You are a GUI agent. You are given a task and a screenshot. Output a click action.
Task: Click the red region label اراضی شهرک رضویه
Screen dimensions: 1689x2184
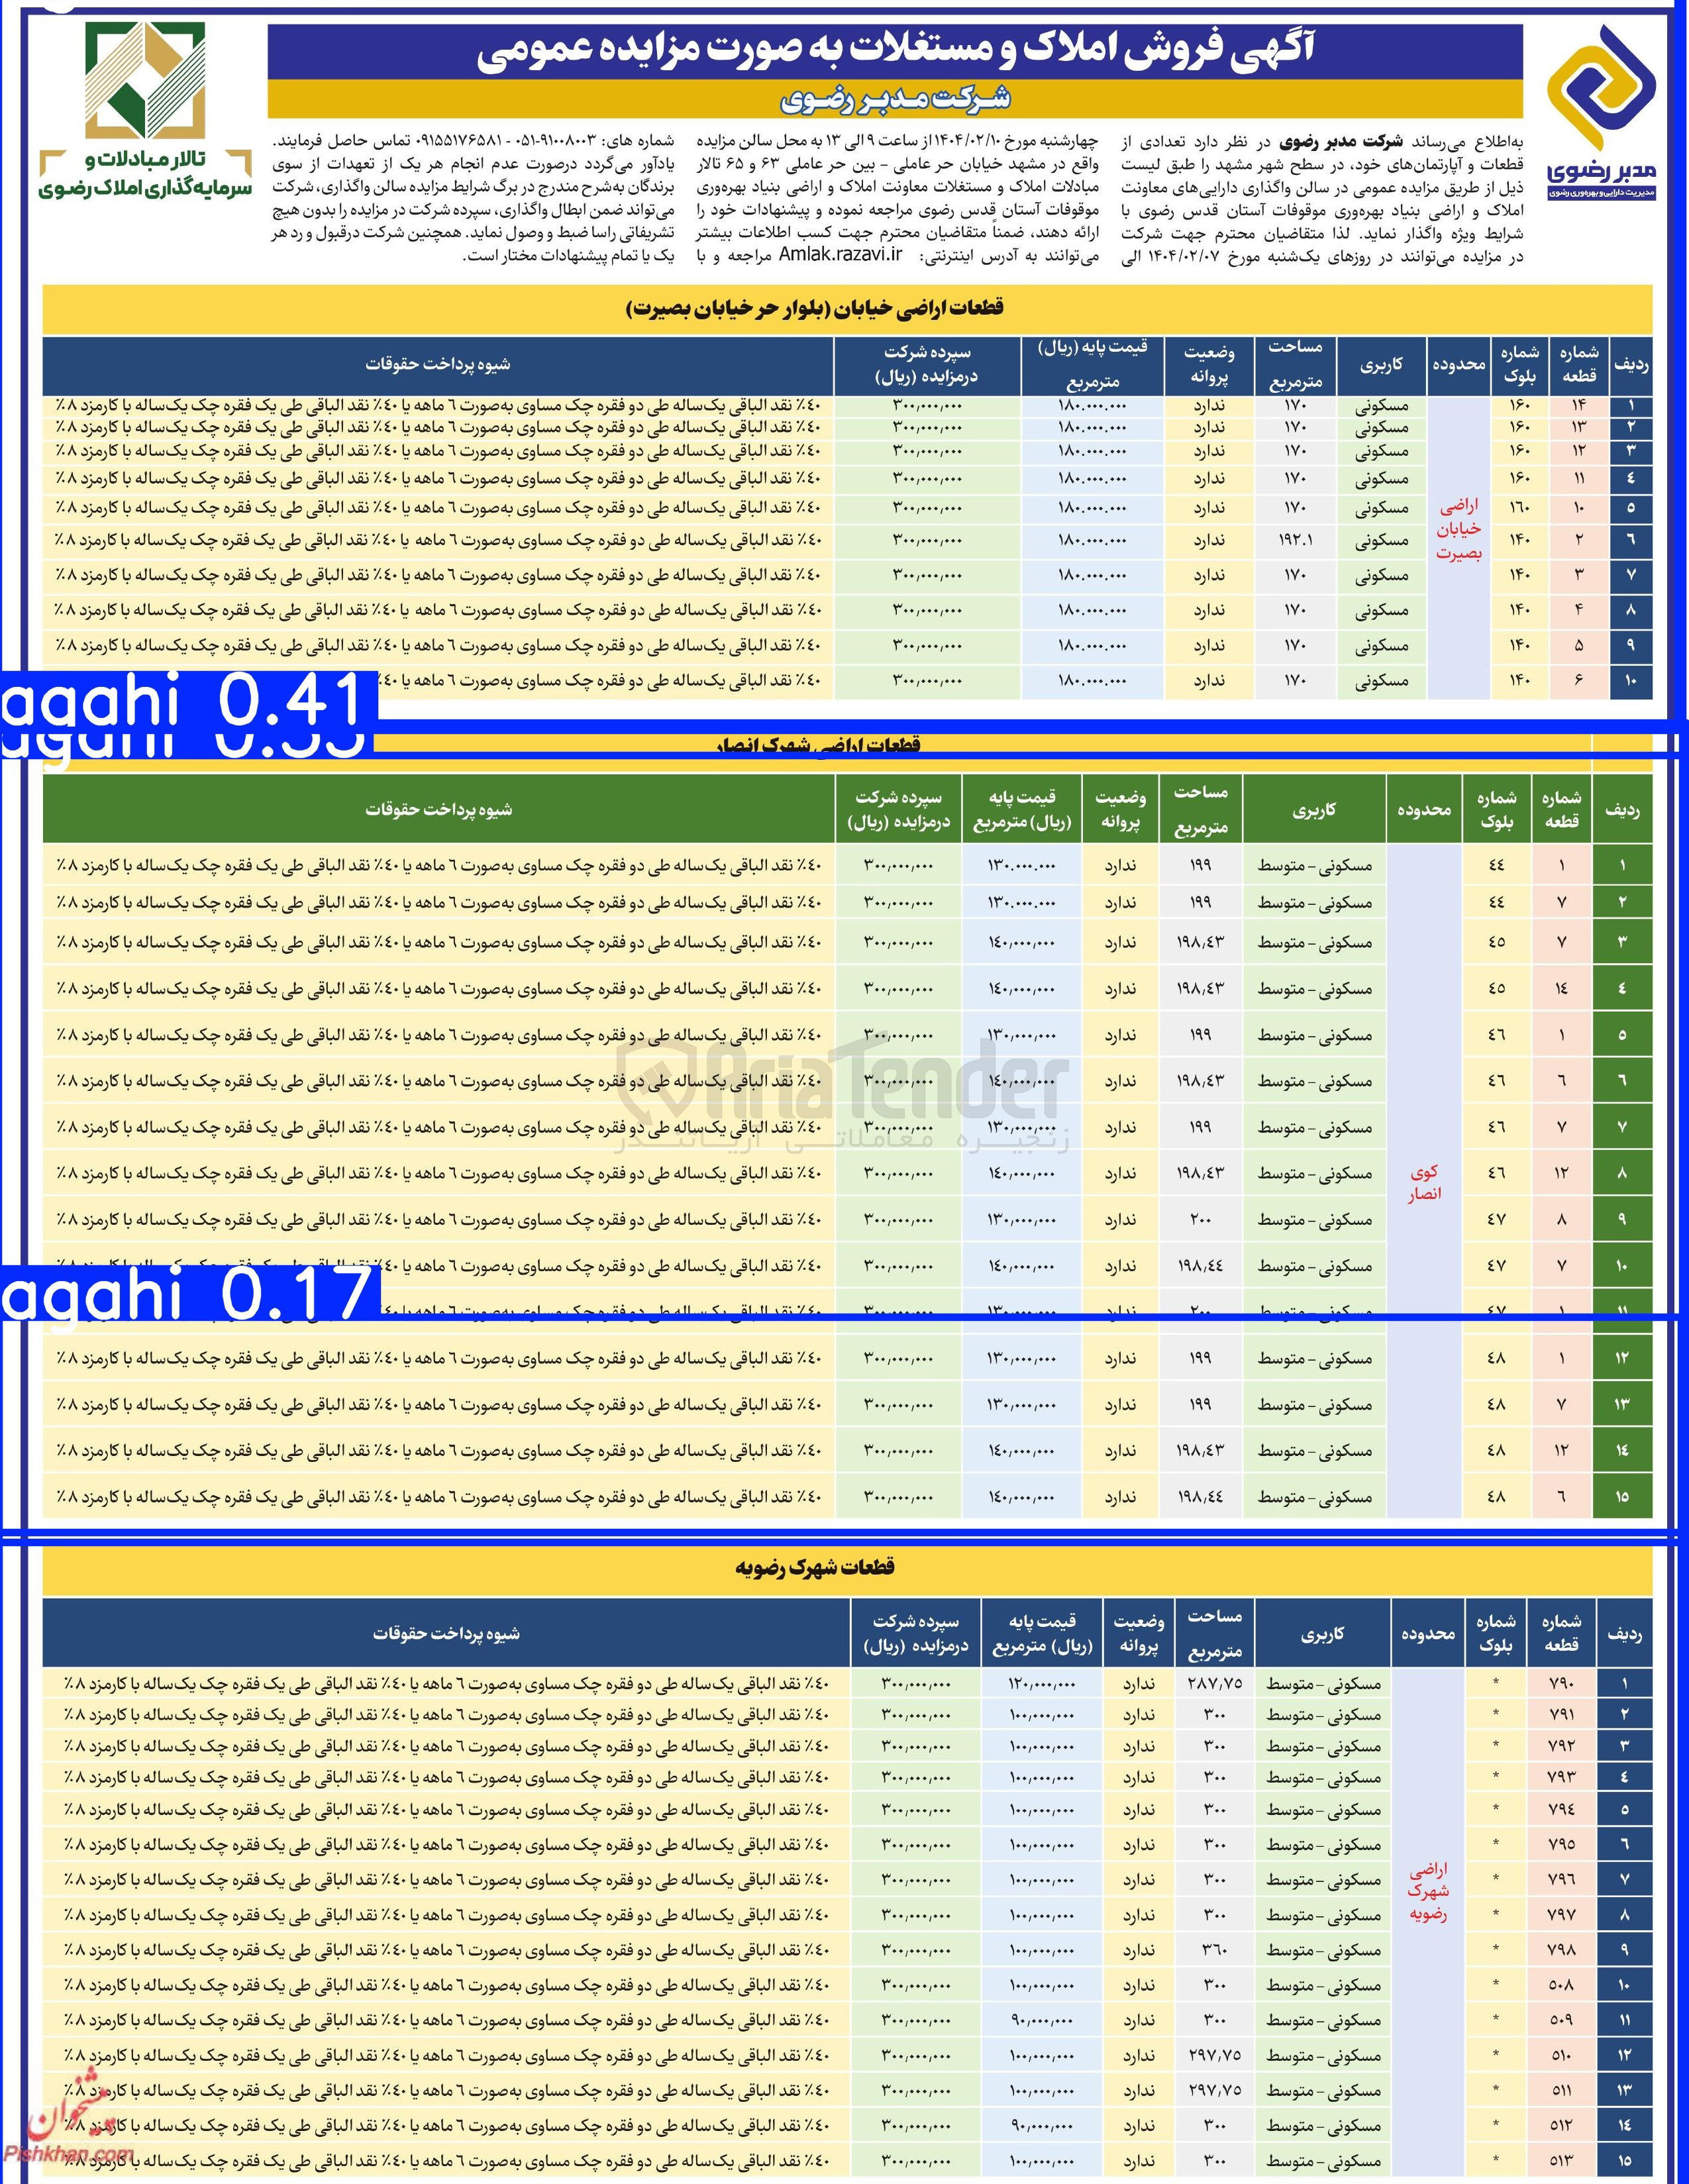coord(1428,1891)
